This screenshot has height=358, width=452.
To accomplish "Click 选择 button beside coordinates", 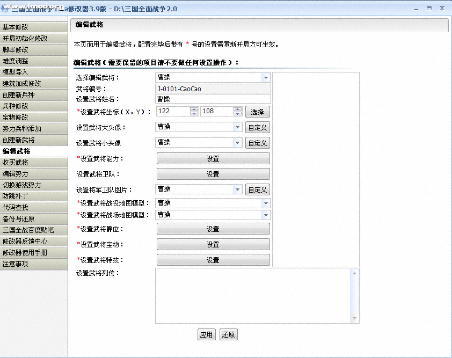I will click(258, 112).
